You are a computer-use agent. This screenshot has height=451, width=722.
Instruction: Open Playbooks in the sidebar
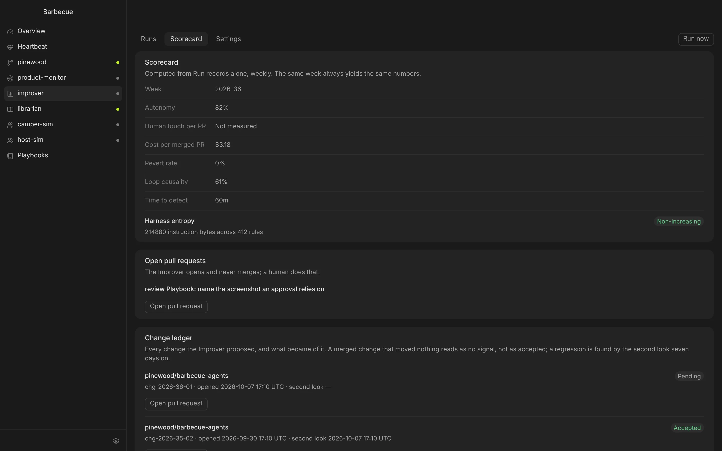(x=63, y=155)
